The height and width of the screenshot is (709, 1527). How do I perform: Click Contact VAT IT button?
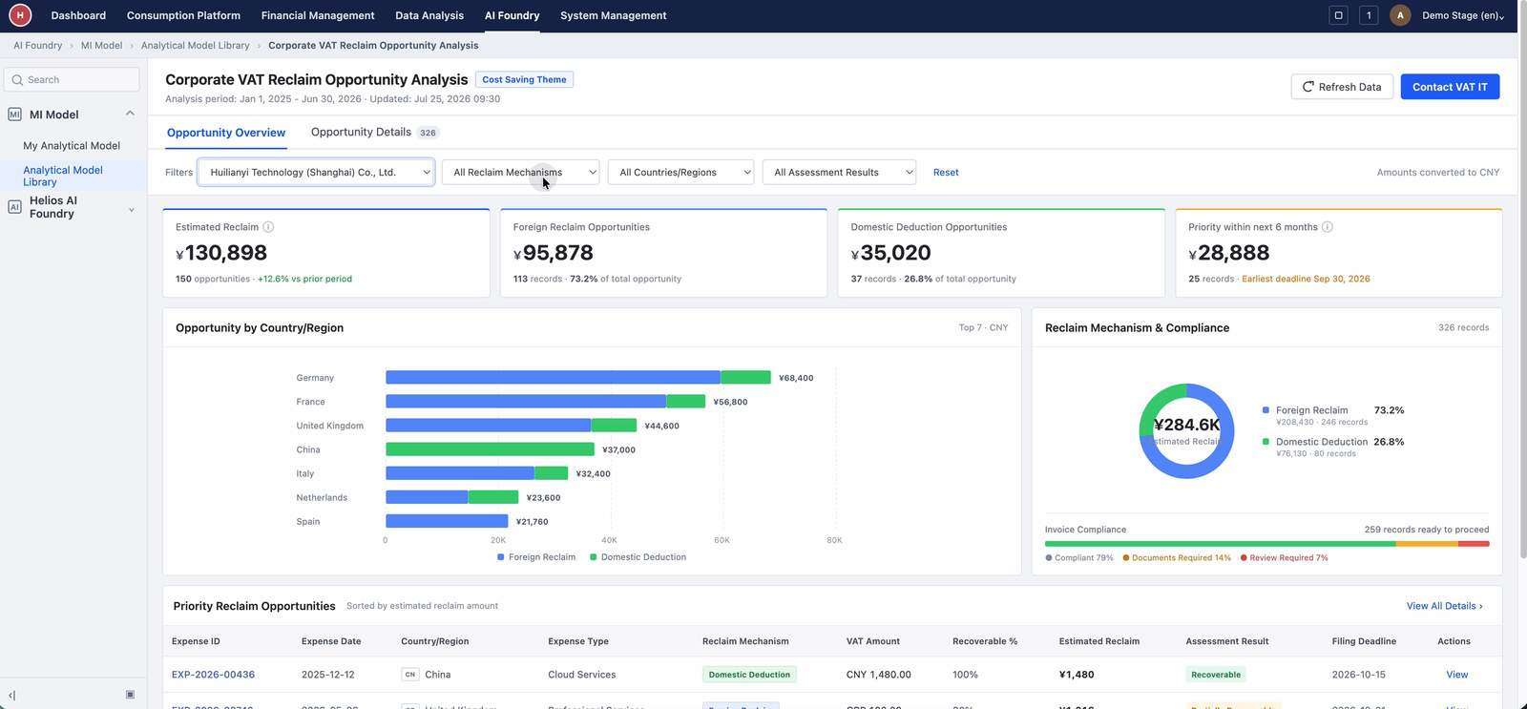tap(1450, 87)
